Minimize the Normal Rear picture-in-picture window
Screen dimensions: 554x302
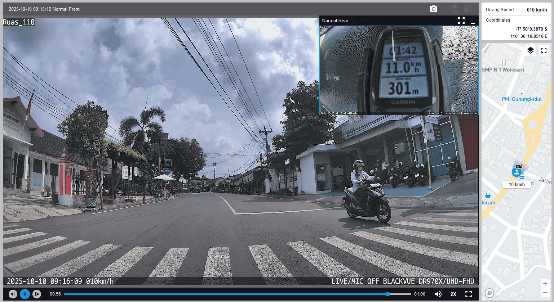tap(473, 21)
